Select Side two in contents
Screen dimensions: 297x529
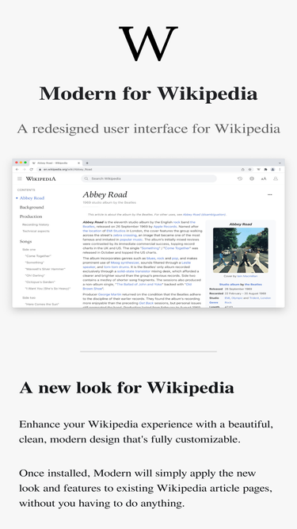[29, 297]
